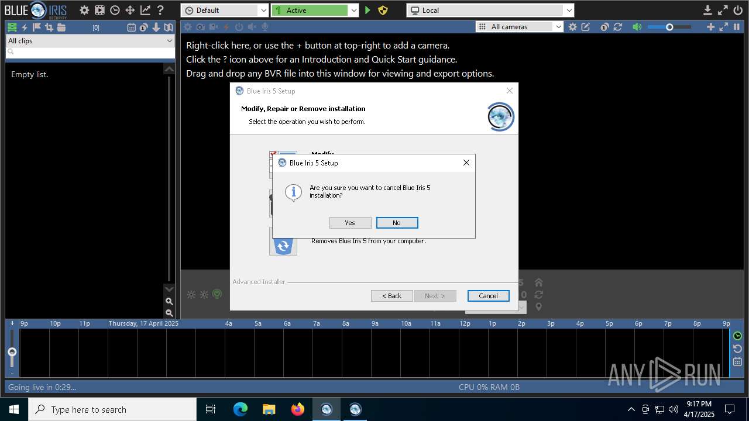Open camera layout settings gear icon
Image resolution: width=749 pixels, height=421 pixels.
click(x=572, y=27)
